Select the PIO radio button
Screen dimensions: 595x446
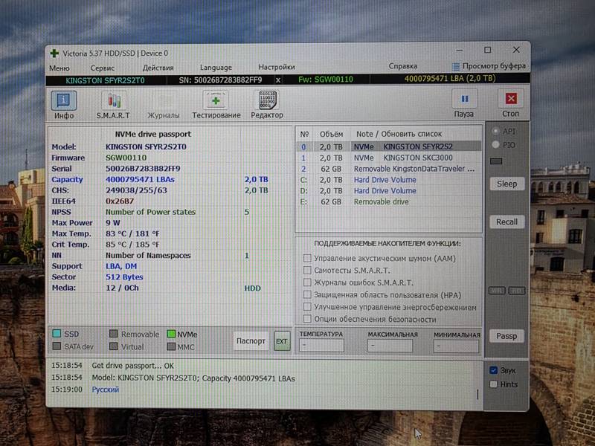pos(496,145)
